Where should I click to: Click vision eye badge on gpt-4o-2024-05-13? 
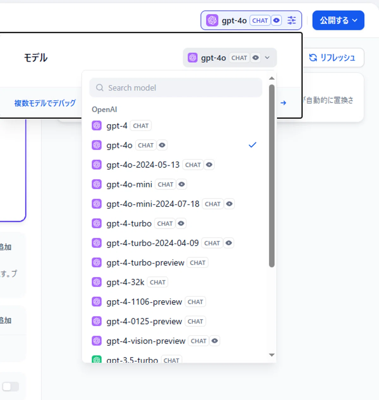tap(209, 165)
